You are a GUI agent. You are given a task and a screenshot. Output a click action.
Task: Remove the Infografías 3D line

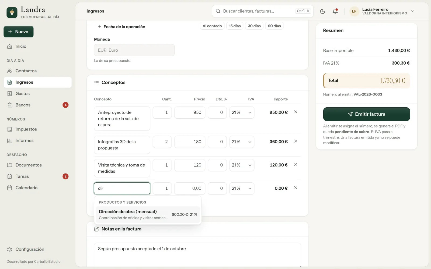pos(296,141)
